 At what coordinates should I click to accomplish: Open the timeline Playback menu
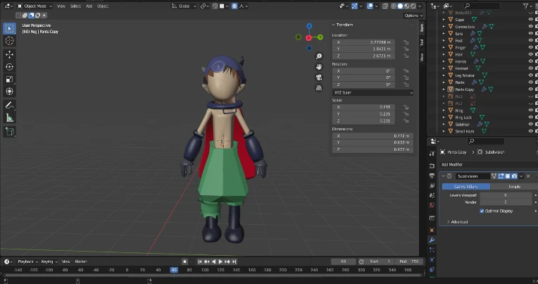[27, 261]
